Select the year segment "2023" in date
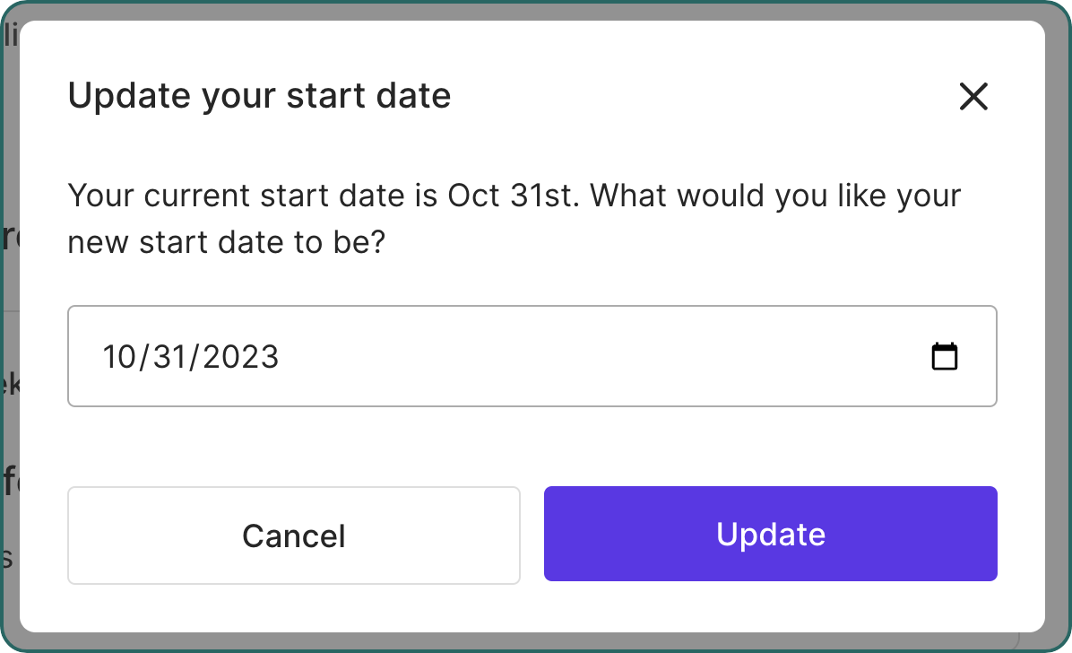This screenshot has height=653, width=1072. (240, 357)
